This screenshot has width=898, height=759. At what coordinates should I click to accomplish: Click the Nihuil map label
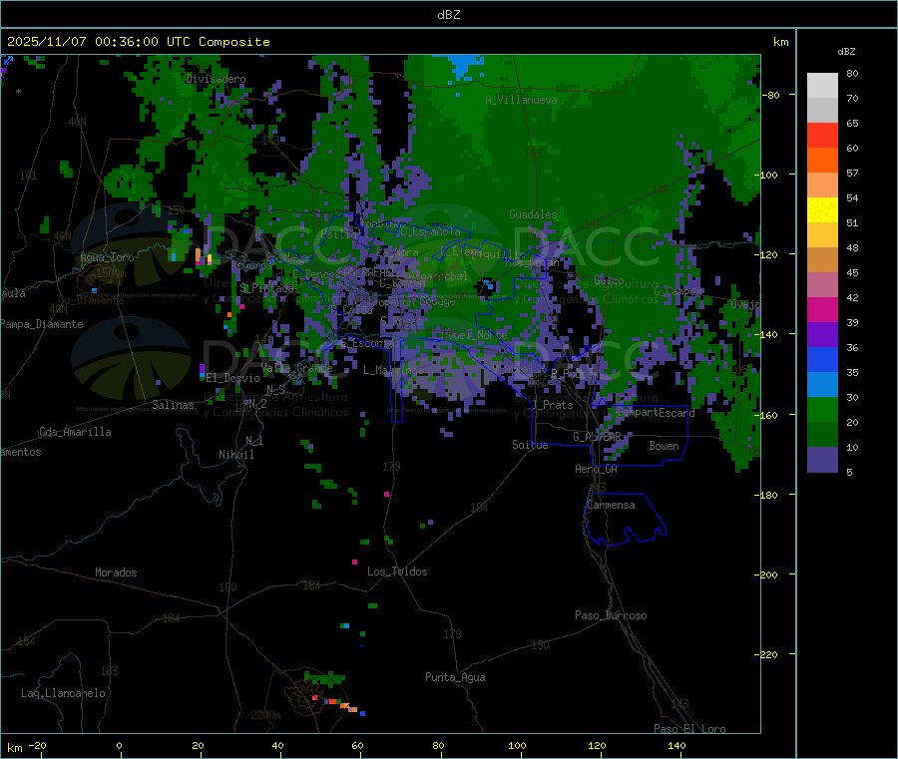pyautogui.click(x=235, y=455)
